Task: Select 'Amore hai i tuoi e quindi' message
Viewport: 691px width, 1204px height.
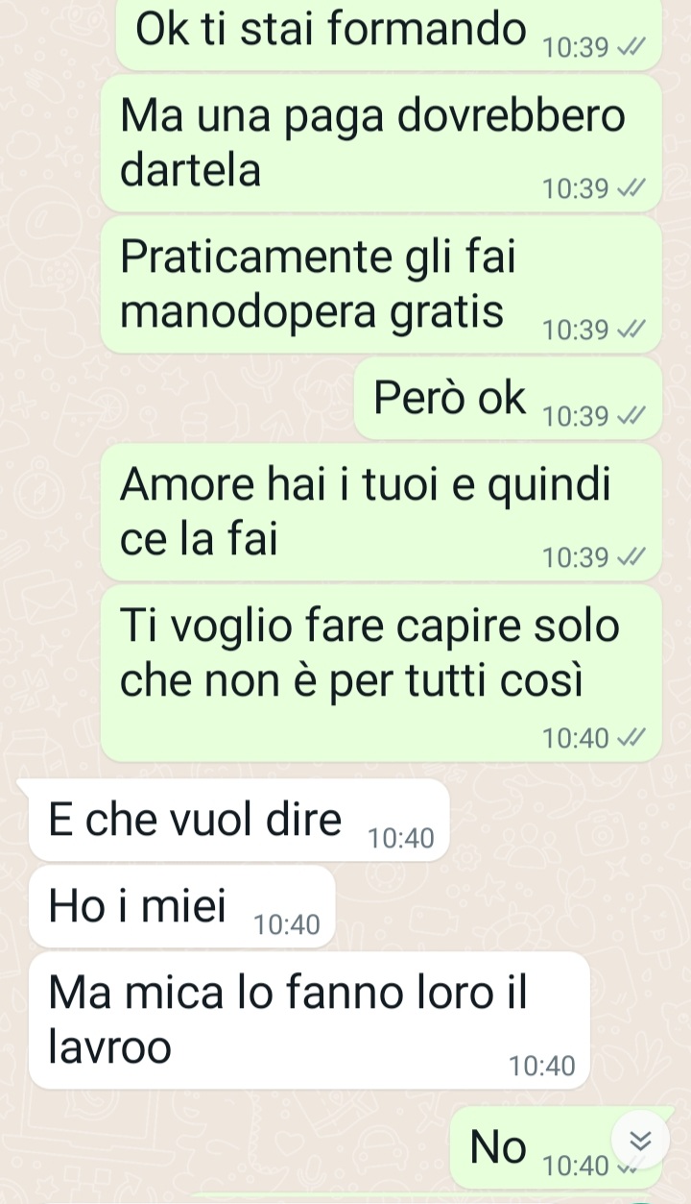Action: click(381, 512)
